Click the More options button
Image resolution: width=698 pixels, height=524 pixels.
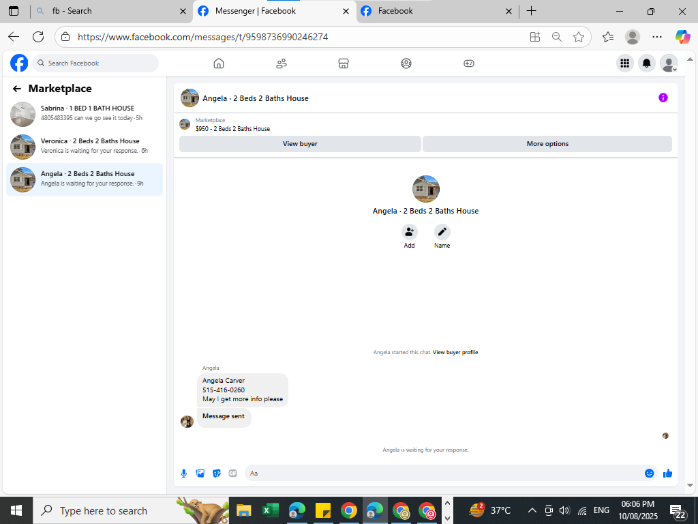(x=547, y=144)
